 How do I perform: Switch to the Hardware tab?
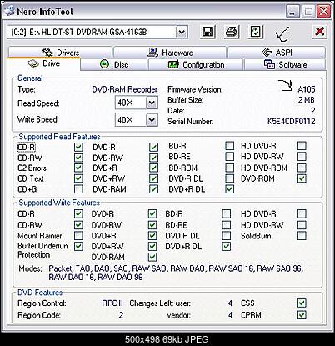point(170,52)
